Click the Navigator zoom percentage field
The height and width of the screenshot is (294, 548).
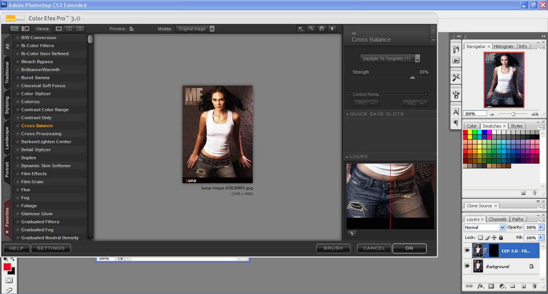click(475, 114)
